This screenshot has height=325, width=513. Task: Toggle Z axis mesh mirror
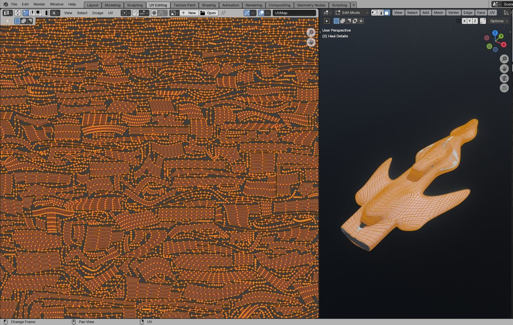click(x=475, y=21)
